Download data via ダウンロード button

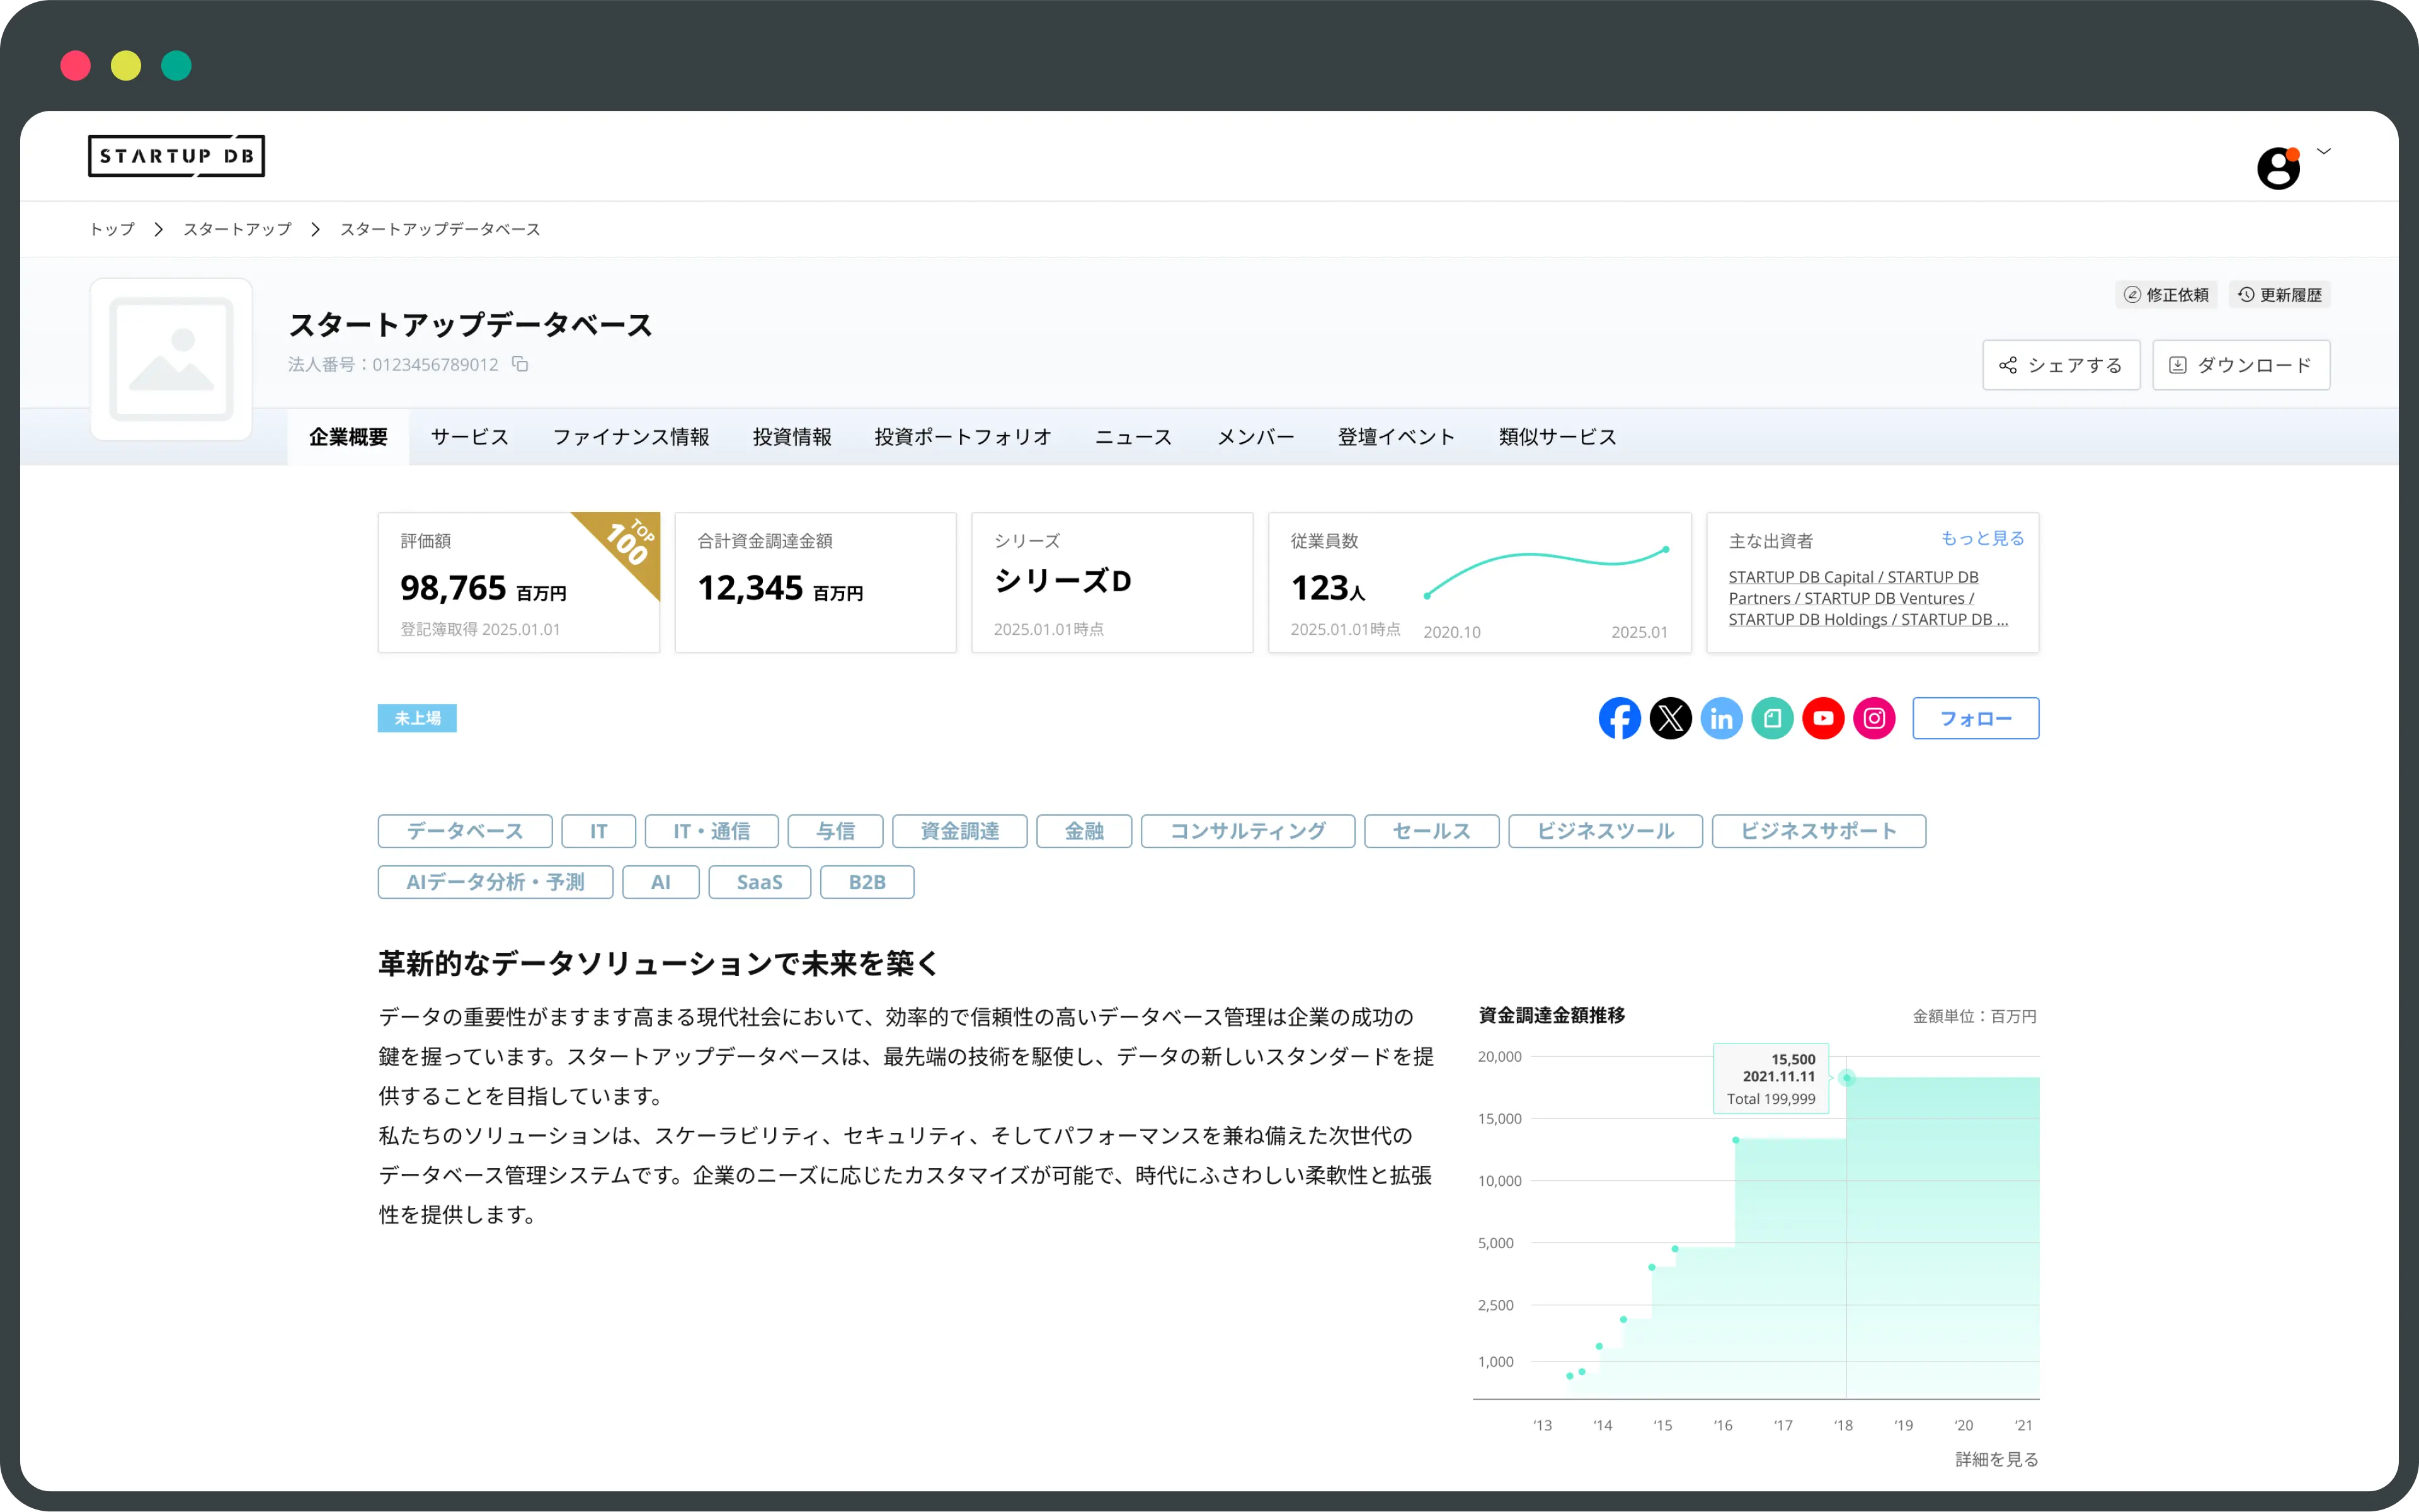point(2241,365)
